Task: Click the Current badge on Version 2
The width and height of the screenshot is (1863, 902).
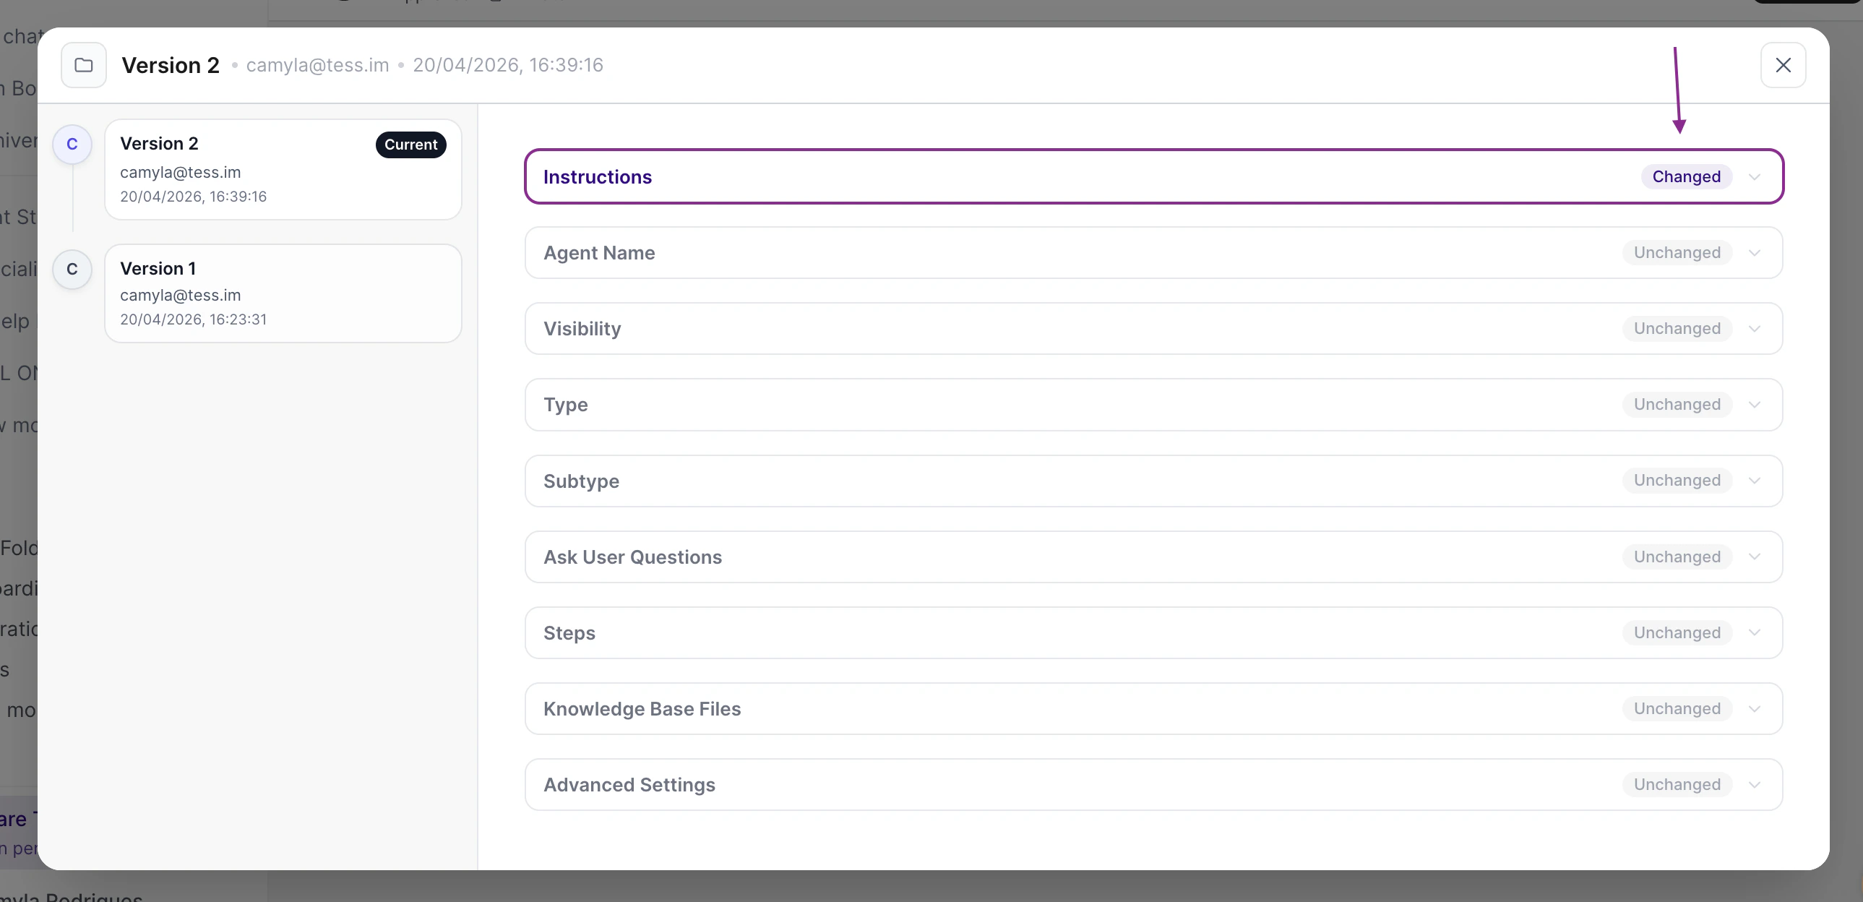Action: click(410, 145)
